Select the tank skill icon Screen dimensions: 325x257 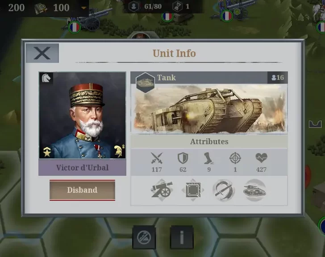point(254,190)
